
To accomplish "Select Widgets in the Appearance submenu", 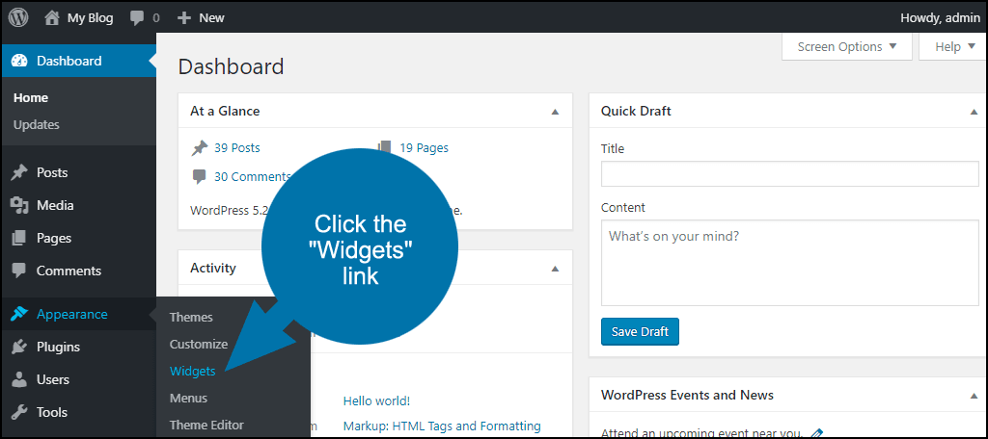I will tap(193, 371).
